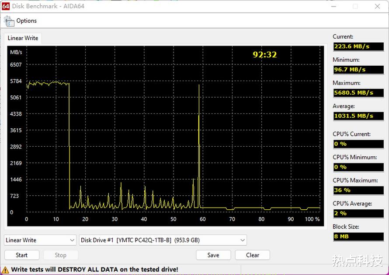Minimize the Disk Benchmark window
The height and width of the screenshot is (275, 389).
(333, 6)
